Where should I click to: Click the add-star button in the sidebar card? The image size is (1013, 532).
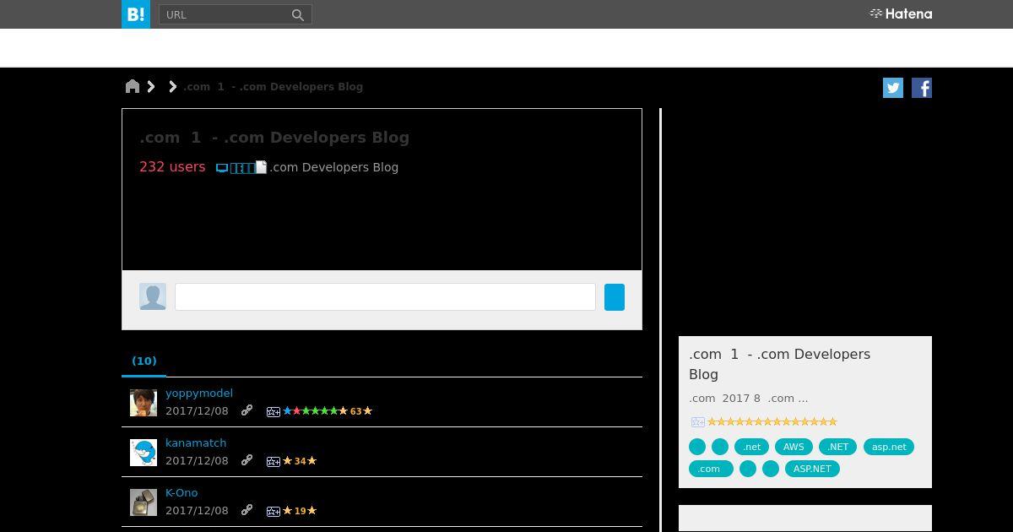click(x=697, y=421)
